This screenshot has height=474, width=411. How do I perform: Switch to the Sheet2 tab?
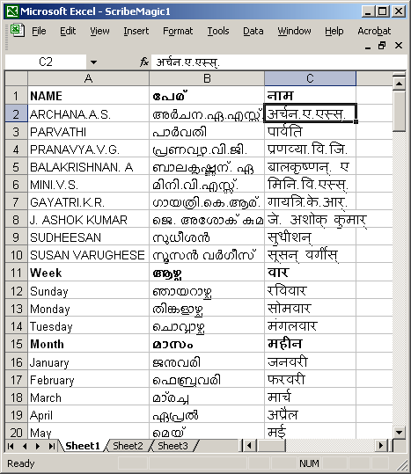pyautogui.click(x=128, y=446)
